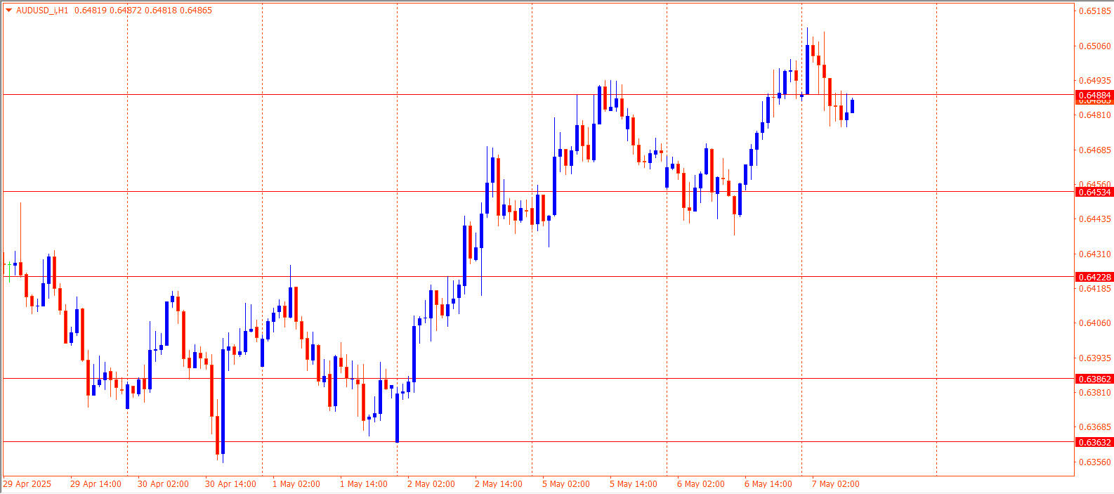This screenshot has width=1114, height=494.
Task: Select the red price label 0.63862
Action: [x=1094, y=379]
